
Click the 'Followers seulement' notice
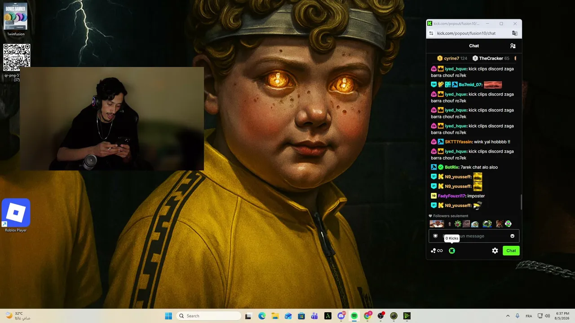click(448, 216)
